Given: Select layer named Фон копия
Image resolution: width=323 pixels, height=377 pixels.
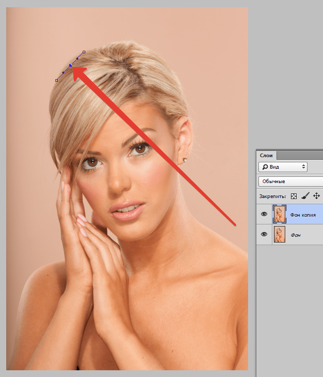Looking at the screenshot, I should 303,215.
